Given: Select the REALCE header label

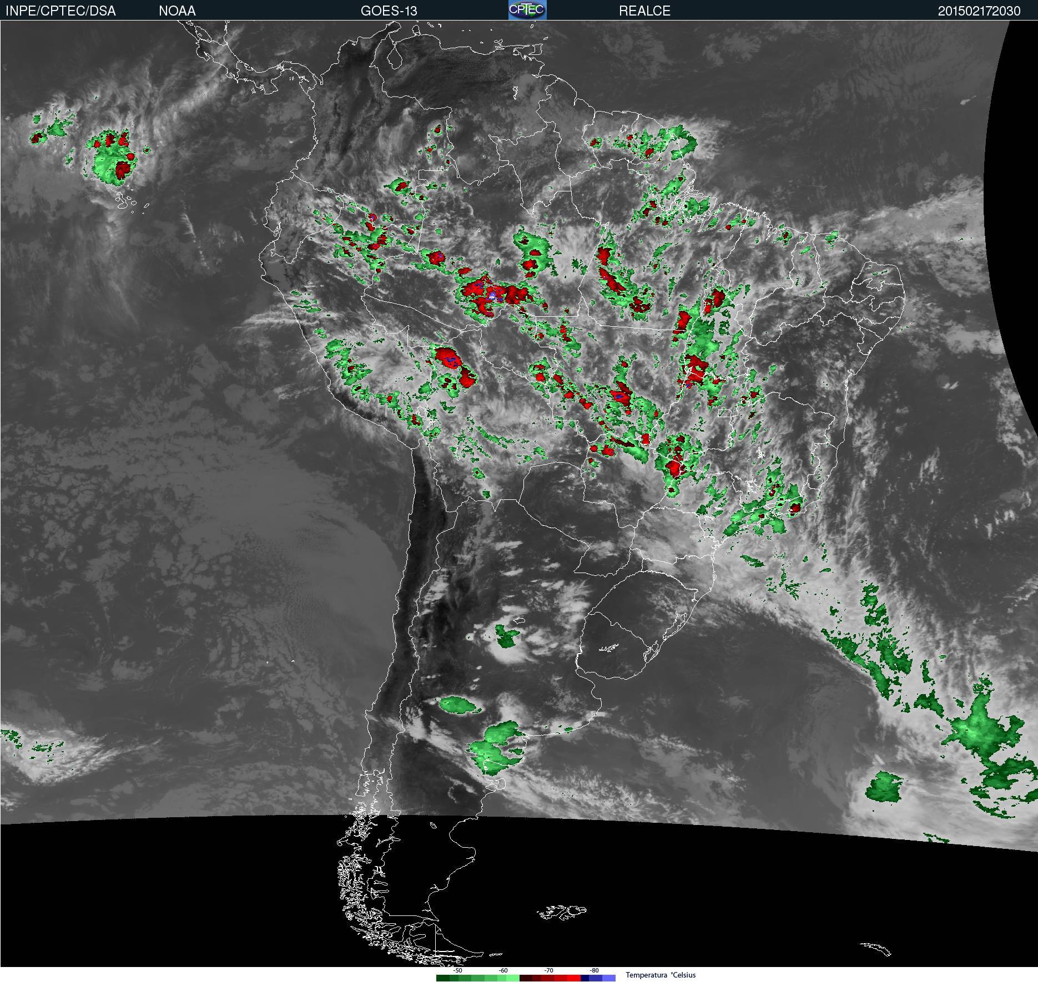Looking at the screenshot, I should click(x=644, y=11).
